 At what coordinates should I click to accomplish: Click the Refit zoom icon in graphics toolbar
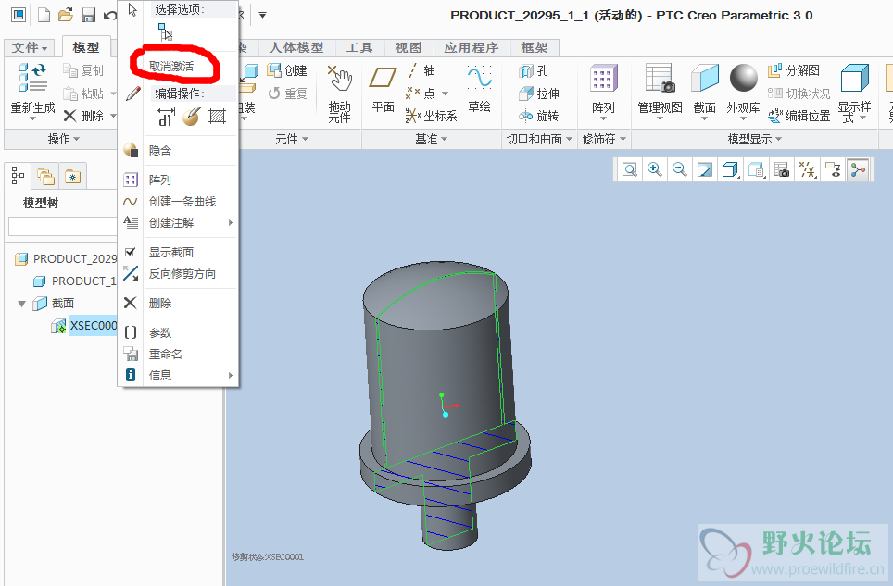[629, 169]
